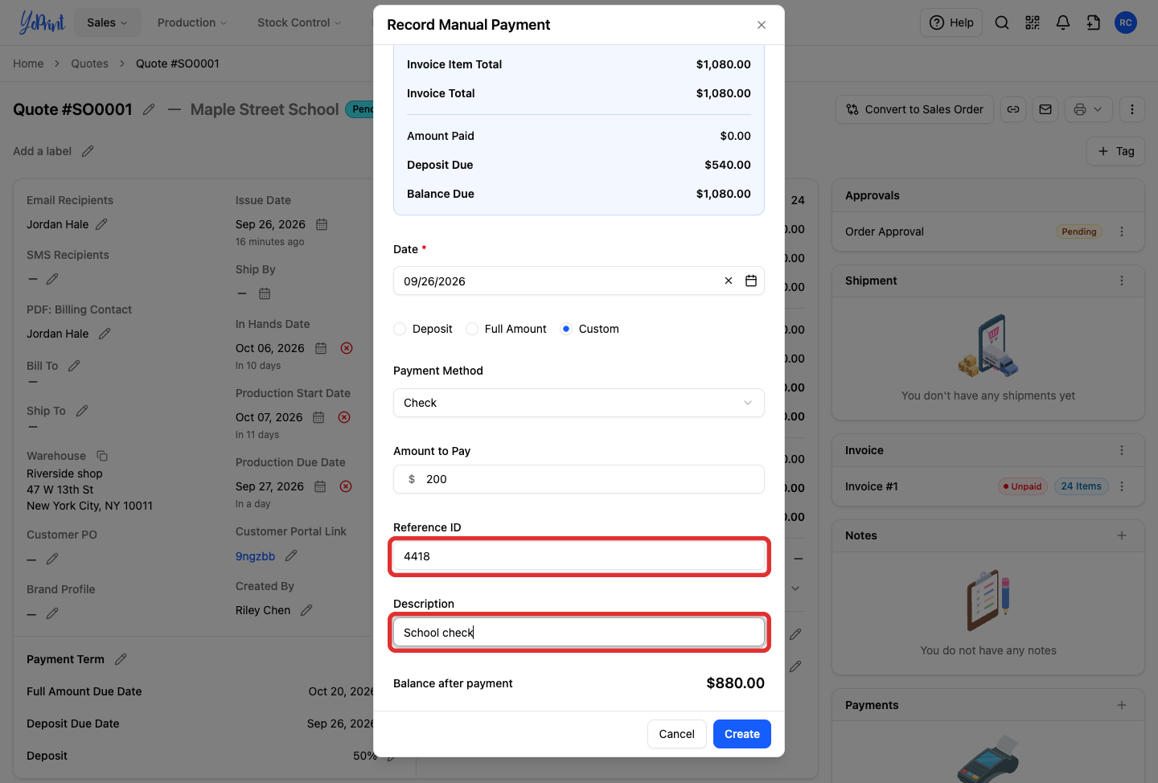
Task: Clear the In Hands Date red icon
Action: [347, 348]
